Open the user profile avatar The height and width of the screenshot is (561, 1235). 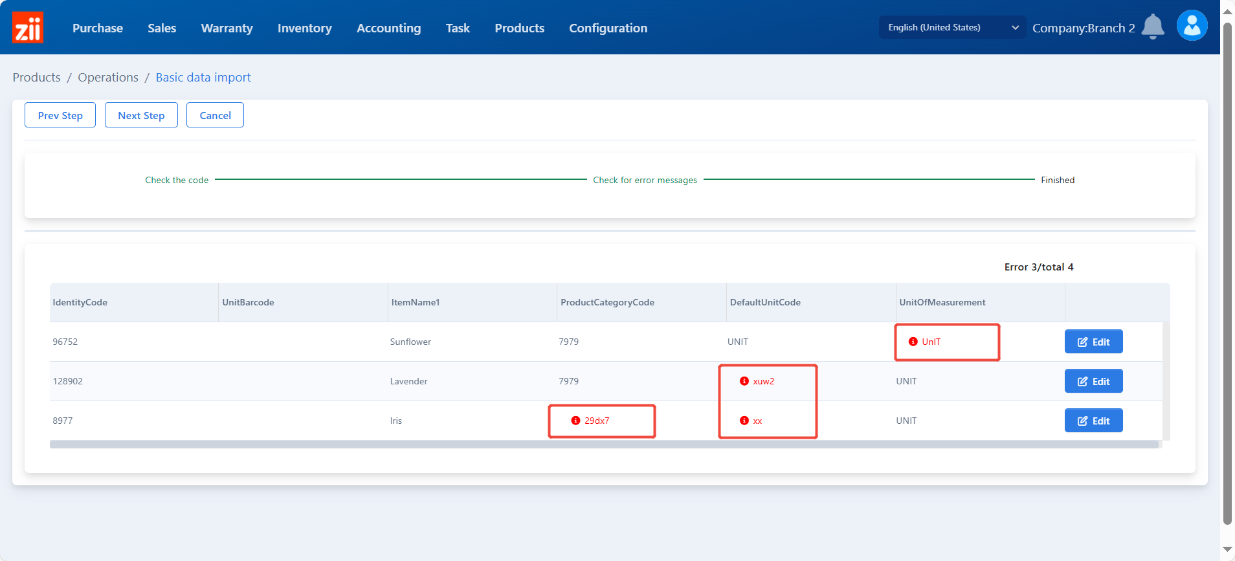tap(1192, 26)
